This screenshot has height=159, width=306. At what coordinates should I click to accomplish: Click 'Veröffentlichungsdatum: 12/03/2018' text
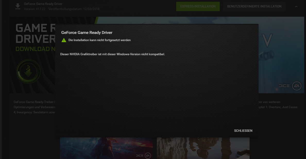74,9
